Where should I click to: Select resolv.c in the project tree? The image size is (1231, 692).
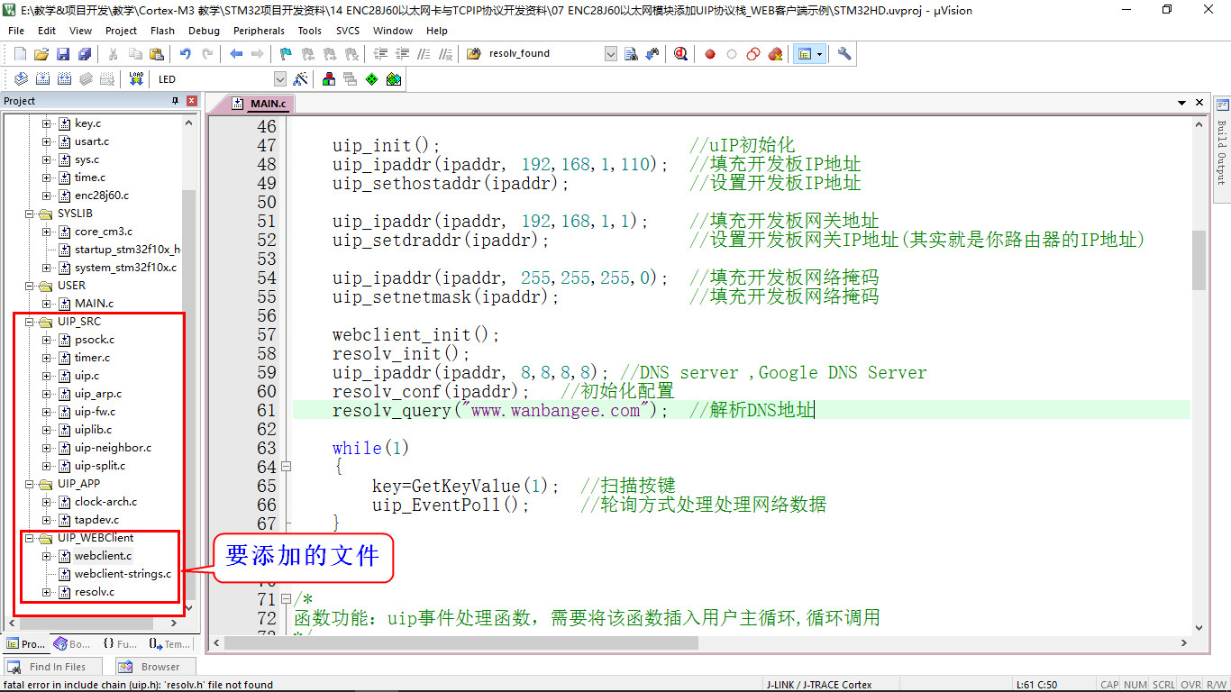pyautogui.click(x=94, y=592)
